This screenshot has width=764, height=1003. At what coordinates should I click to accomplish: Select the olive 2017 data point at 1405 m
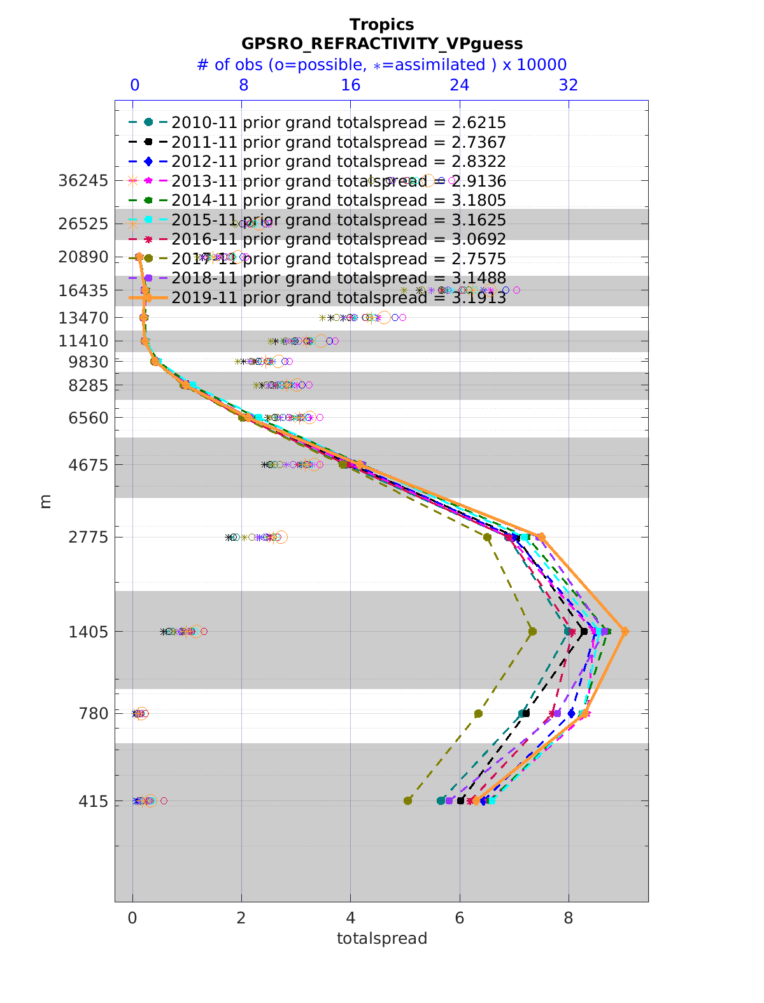[532, 632]
